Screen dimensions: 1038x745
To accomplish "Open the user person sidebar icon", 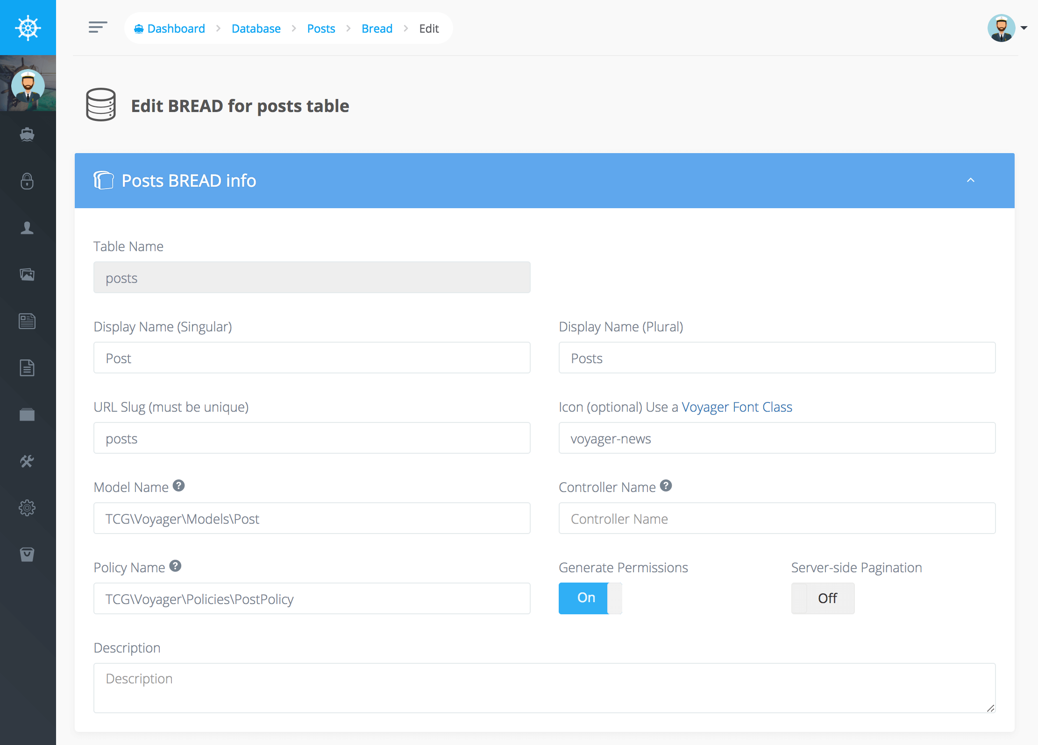I will coord(27,228).
